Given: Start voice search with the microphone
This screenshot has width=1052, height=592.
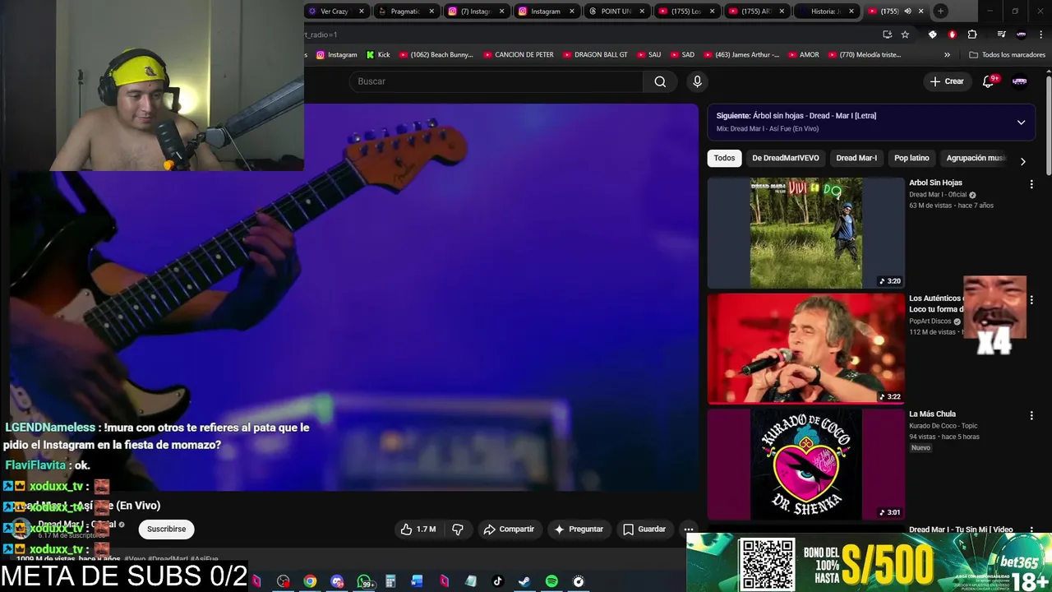Looking at the screenshot, I should [697, 81].
